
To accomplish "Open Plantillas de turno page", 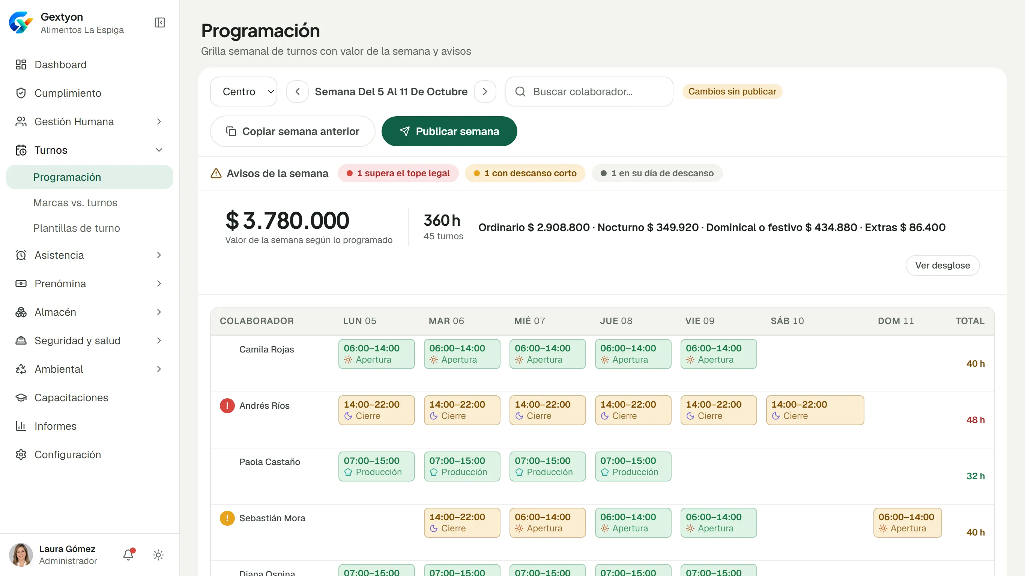I will click(90, 228).
